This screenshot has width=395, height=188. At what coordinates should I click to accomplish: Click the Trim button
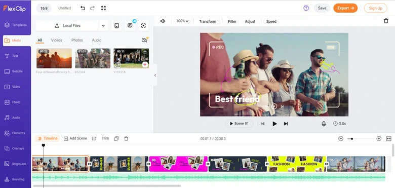point(105,138)
